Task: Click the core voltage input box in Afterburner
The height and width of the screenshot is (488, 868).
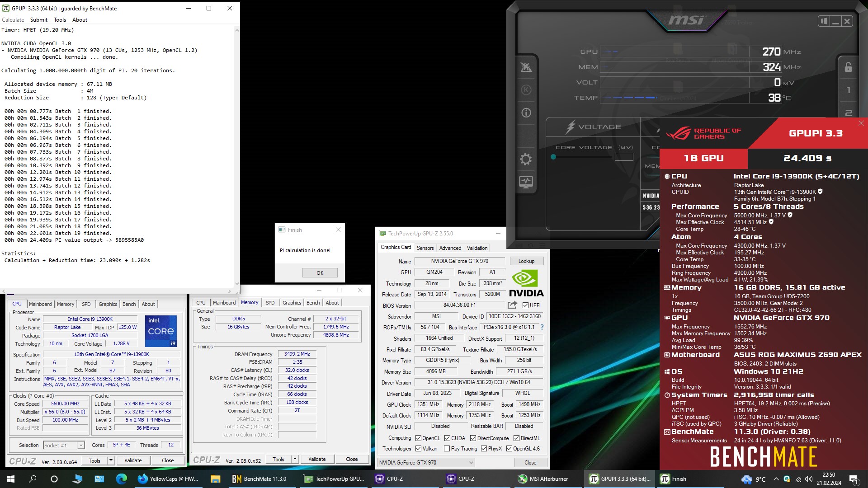Action: (624, 157)
